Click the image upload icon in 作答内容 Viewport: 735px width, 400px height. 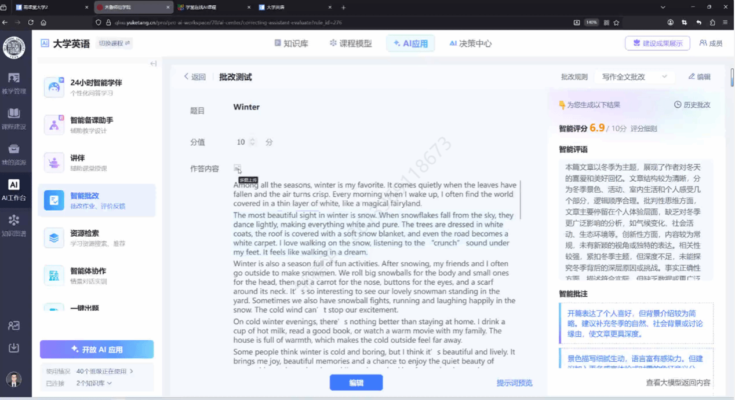click(237, 168)
